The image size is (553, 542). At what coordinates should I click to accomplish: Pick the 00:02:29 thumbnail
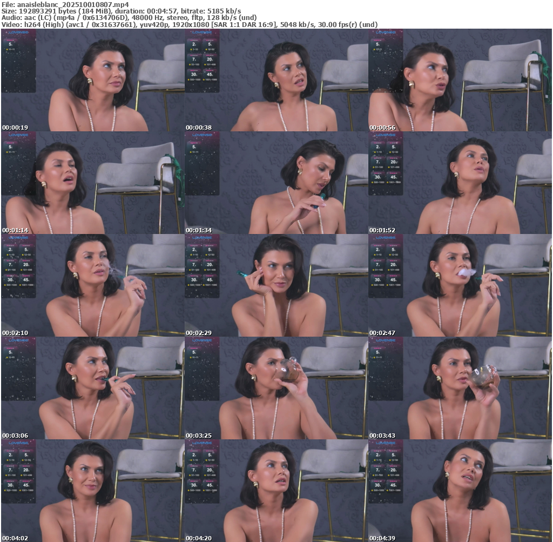(276, 285)
